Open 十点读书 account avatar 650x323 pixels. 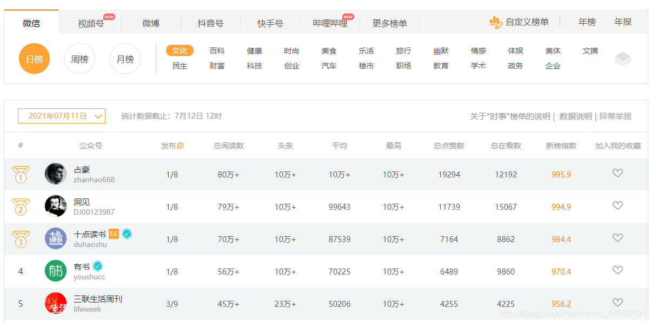pos(56,239)
